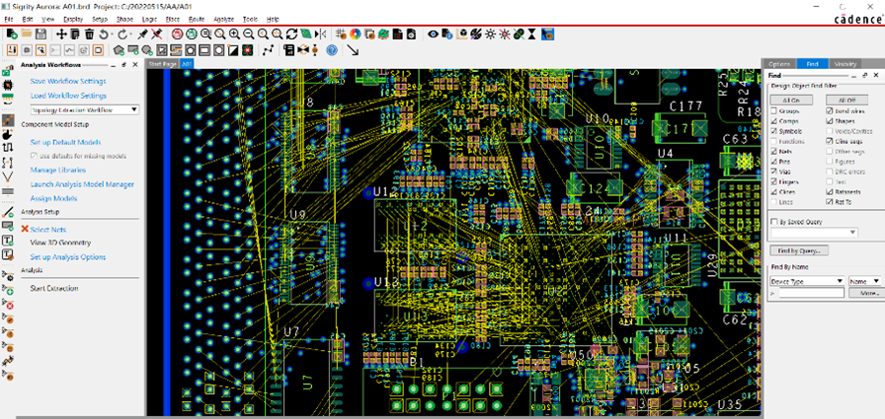The image size is (885, 419).
Task: Click the Redo arrow icon
Action: 123,34
